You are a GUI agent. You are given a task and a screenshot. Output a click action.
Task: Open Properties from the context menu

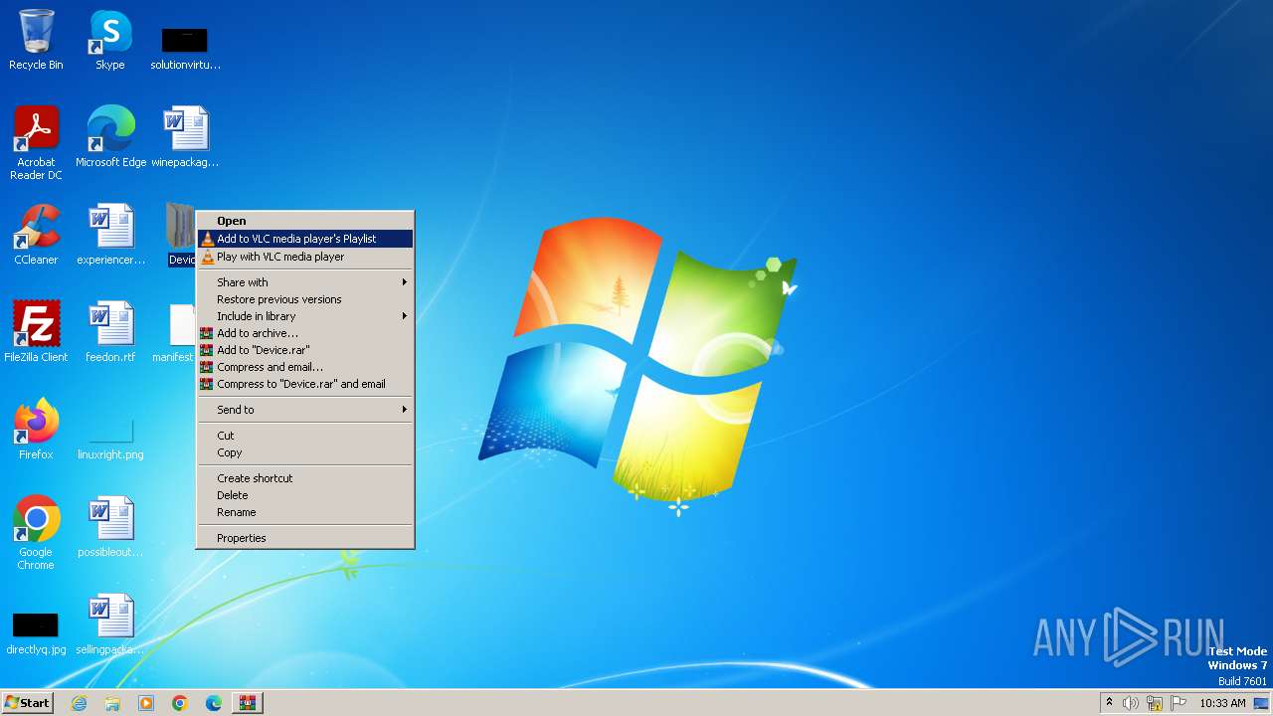(x=305, y=538)
